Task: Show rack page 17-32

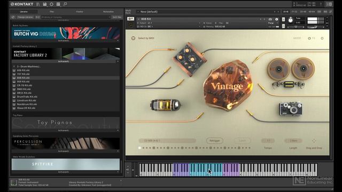Action: [x=294, y=12]
